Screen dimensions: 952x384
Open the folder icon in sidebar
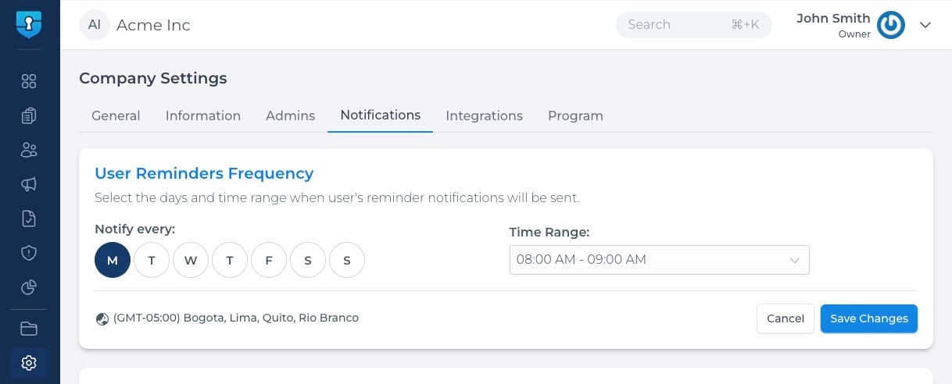tap(29, 329)
